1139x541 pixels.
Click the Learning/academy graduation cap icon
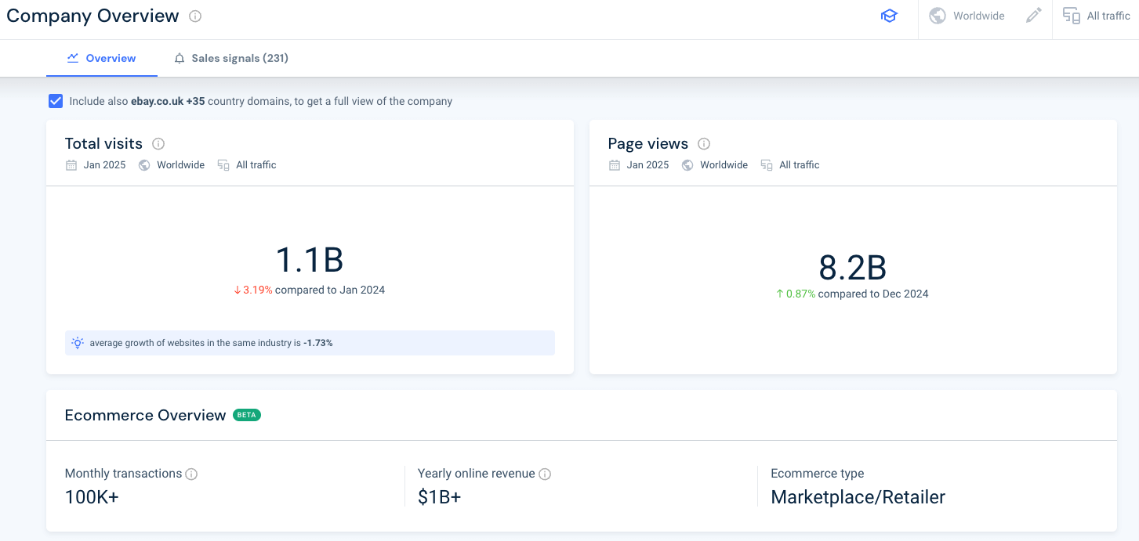click(x=889, y=15)
